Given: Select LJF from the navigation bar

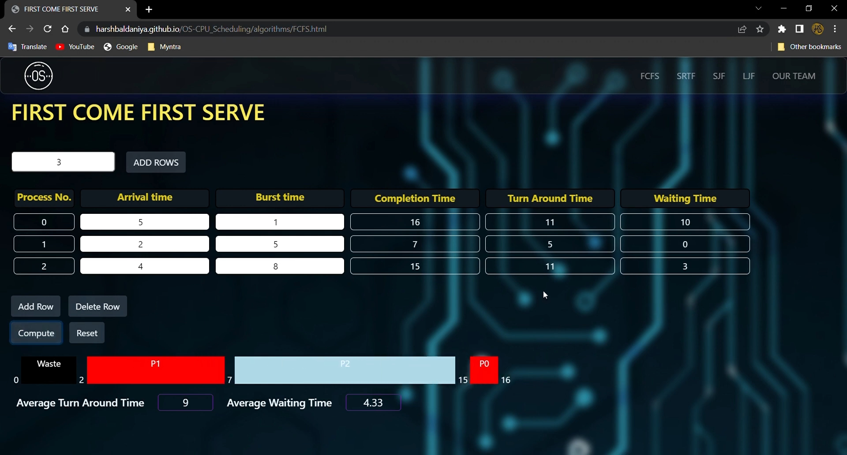Looking at the screenshot, I should [749, 76].
